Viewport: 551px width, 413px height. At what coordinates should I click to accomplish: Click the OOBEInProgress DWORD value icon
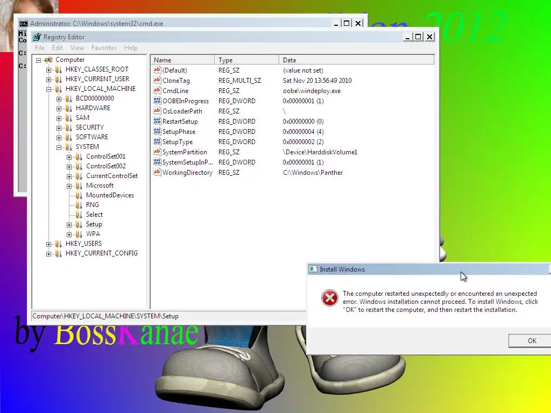(157, 101)
